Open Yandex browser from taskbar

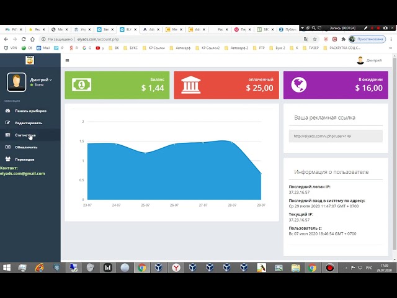(x=176, y=268)
